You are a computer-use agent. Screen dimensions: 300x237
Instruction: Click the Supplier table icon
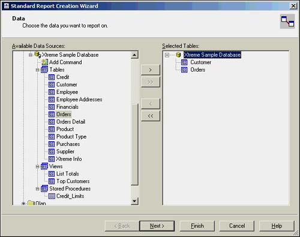coord(52,151)
